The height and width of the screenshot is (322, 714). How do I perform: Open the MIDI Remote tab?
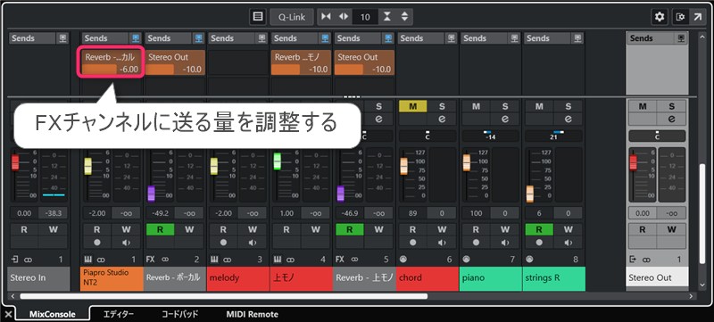252,314
